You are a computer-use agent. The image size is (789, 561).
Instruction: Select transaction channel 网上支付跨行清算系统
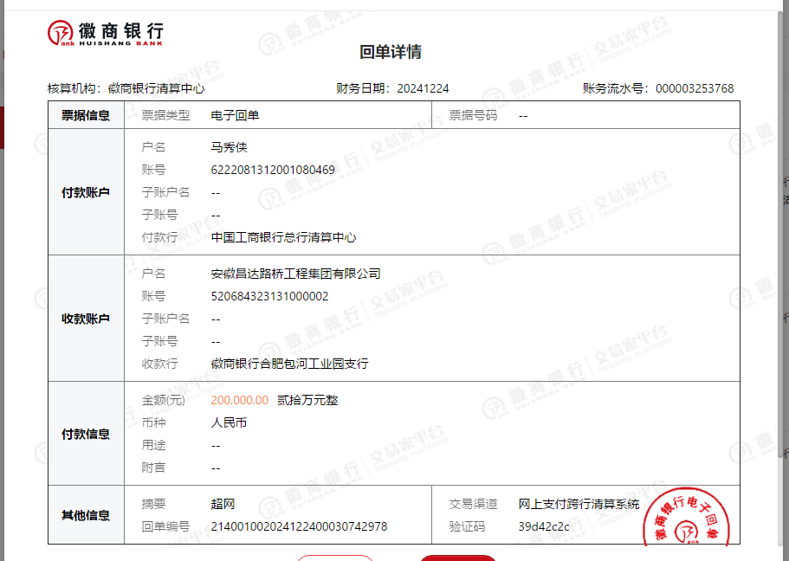(579, 504)
